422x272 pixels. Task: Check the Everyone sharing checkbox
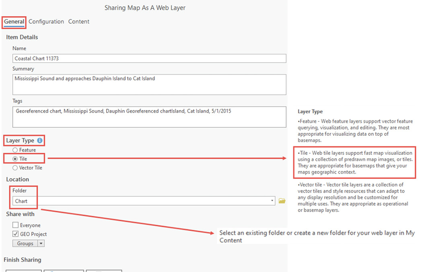[16, 225]
